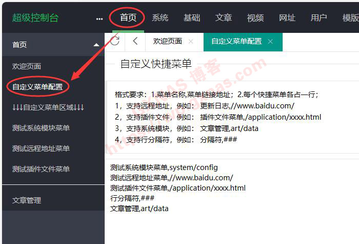Select 网址 in the top navigation
Screen dimensions: 359x244
[x=287, y=18]
